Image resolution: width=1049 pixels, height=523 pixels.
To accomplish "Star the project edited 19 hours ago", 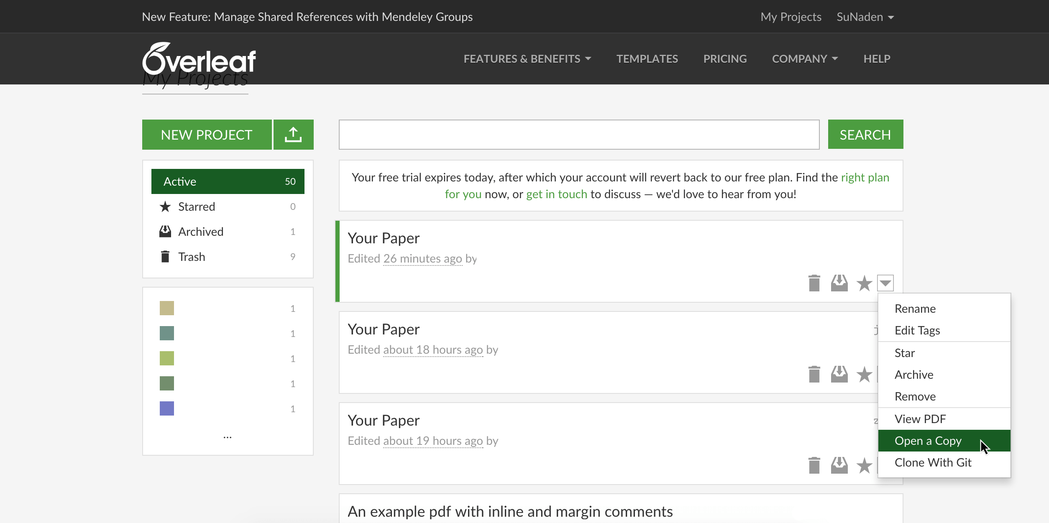I will click(864, 466).
